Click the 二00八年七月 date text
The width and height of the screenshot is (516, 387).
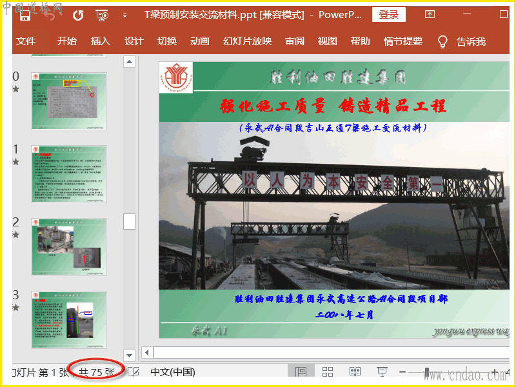click(x=344, y=315)
